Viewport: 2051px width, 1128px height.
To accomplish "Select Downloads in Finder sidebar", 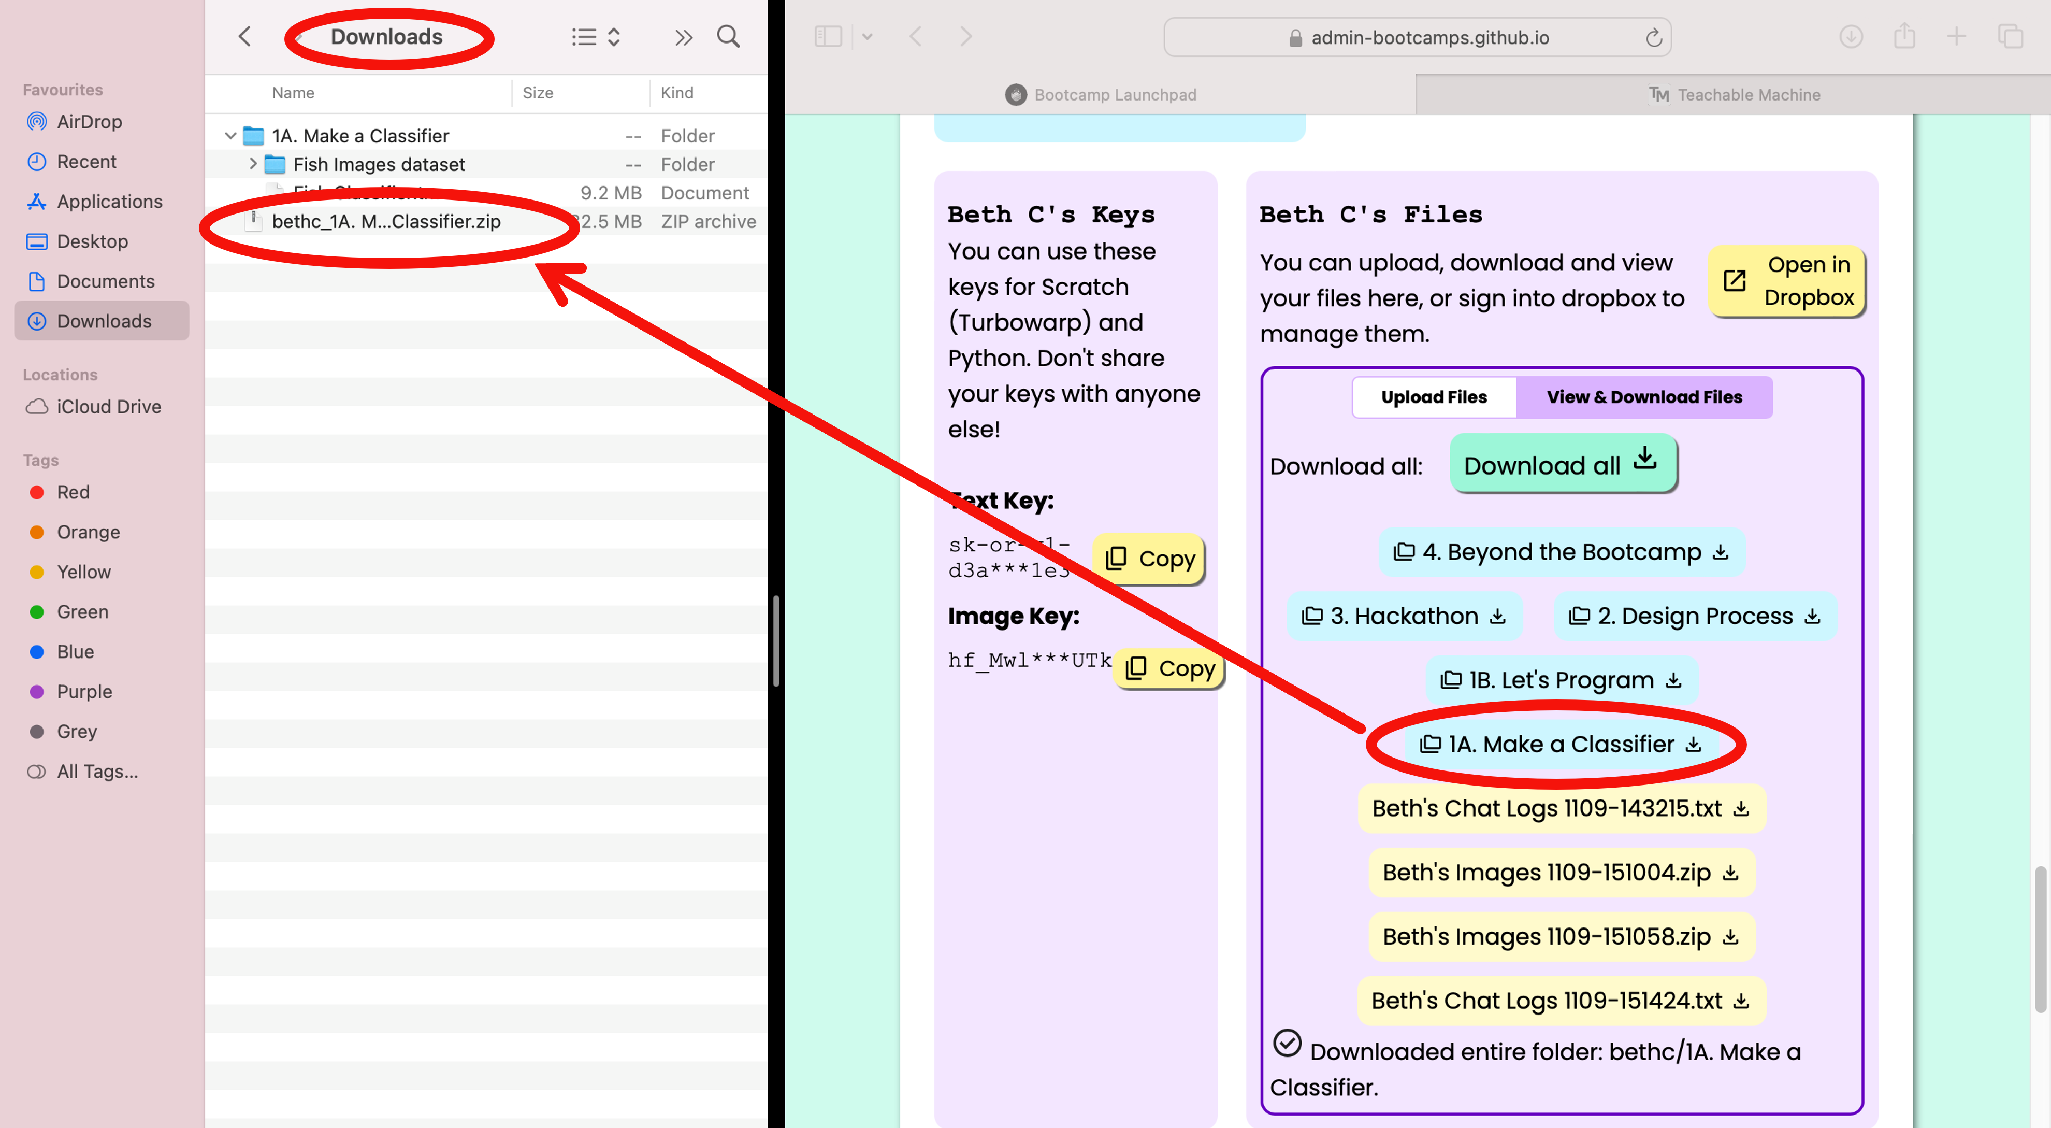I will tap(102, 320).
